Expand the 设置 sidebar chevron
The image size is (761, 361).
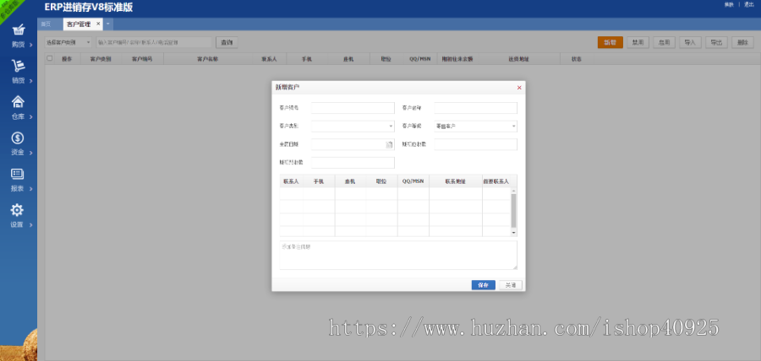tap(31, 225)
